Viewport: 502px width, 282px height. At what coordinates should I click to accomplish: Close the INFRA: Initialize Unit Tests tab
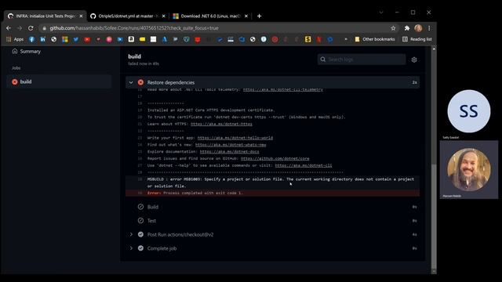pos(81,16)
